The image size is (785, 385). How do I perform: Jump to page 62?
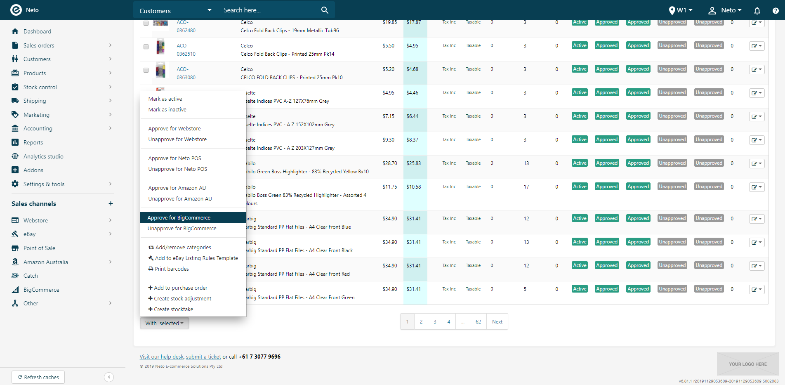click(x=478, y=321)
